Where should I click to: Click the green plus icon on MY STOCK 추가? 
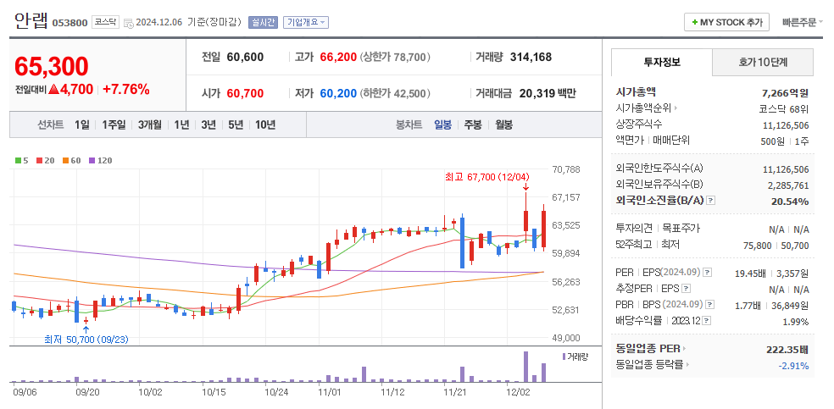695,22
